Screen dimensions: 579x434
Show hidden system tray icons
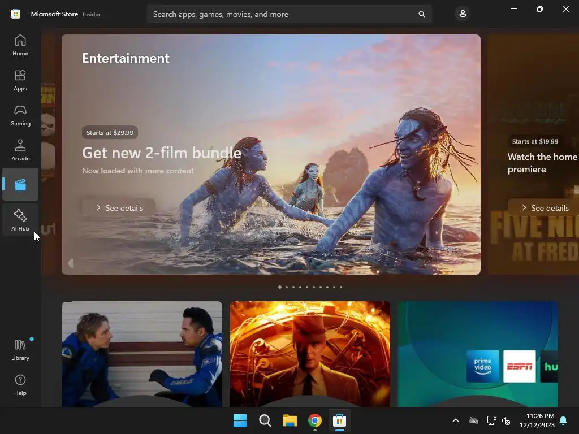pos(456,420)
